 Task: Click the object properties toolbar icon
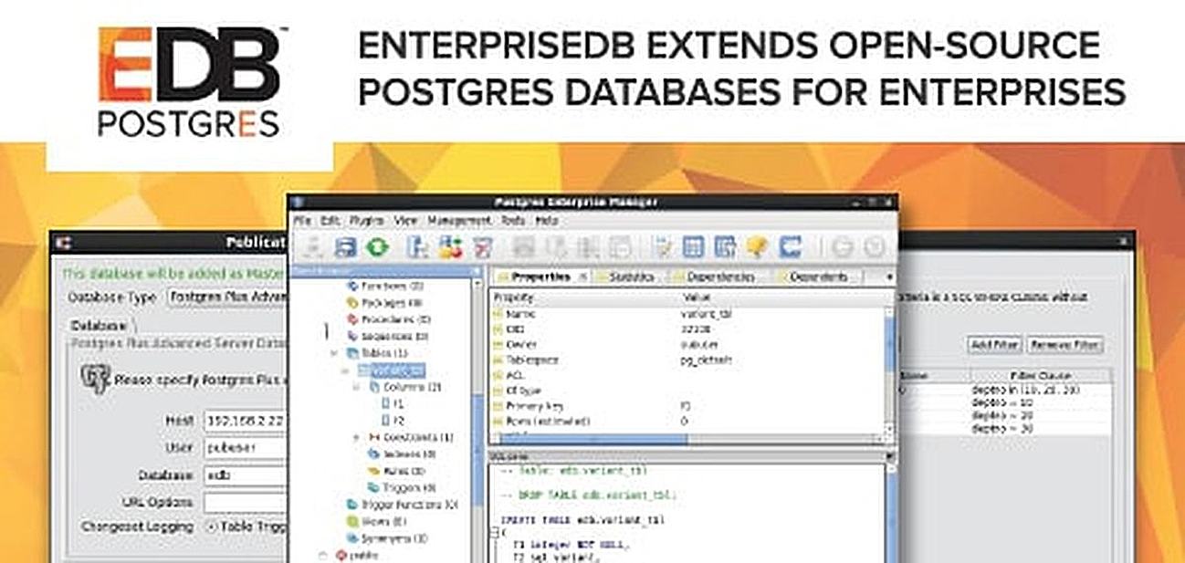[417, 246]
